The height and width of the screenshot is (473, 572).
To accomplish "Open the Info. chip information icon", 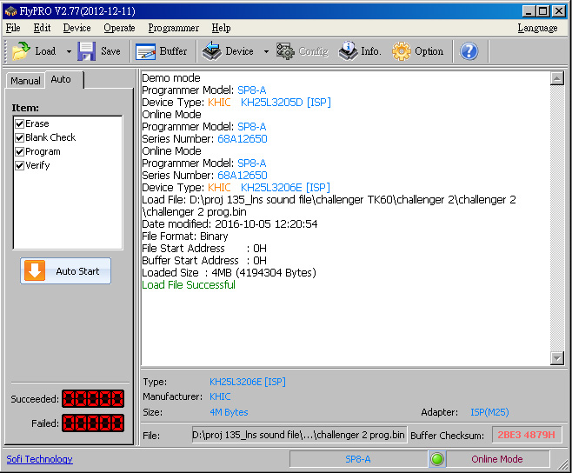I will pos(348,51).
